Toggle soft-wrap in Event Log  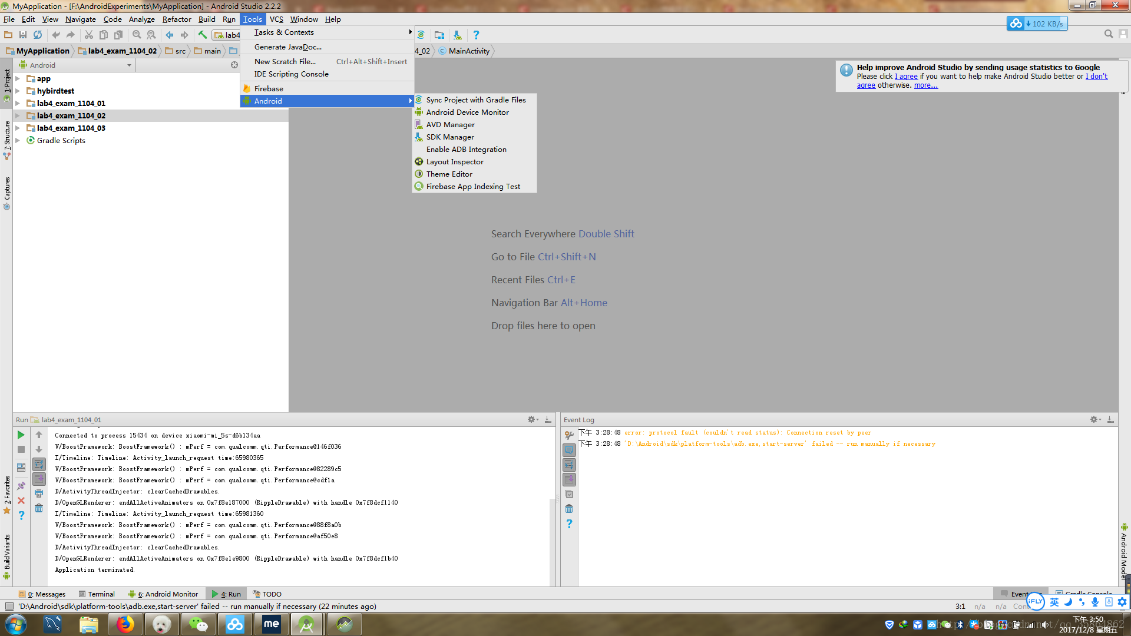tap(569, 465)
